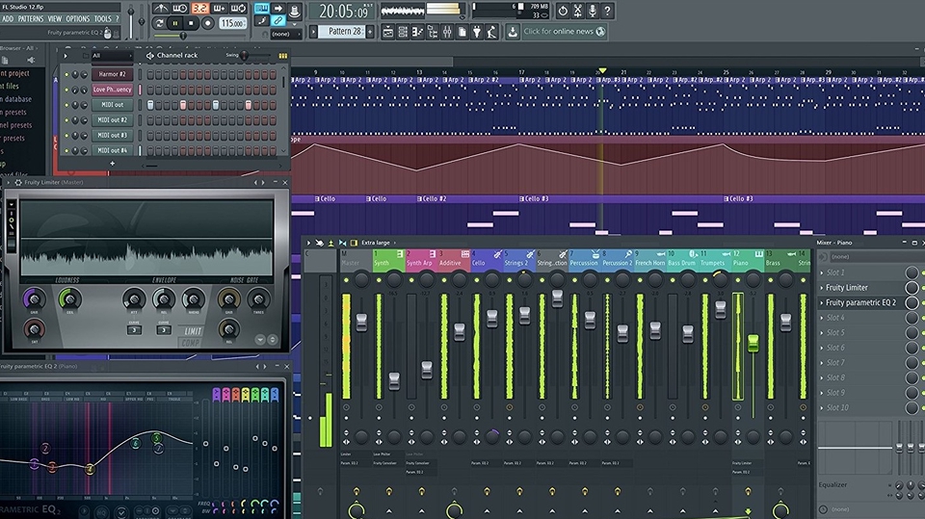
Task: Open the PATTERNS menu
Action: click(x=31, y=19)
